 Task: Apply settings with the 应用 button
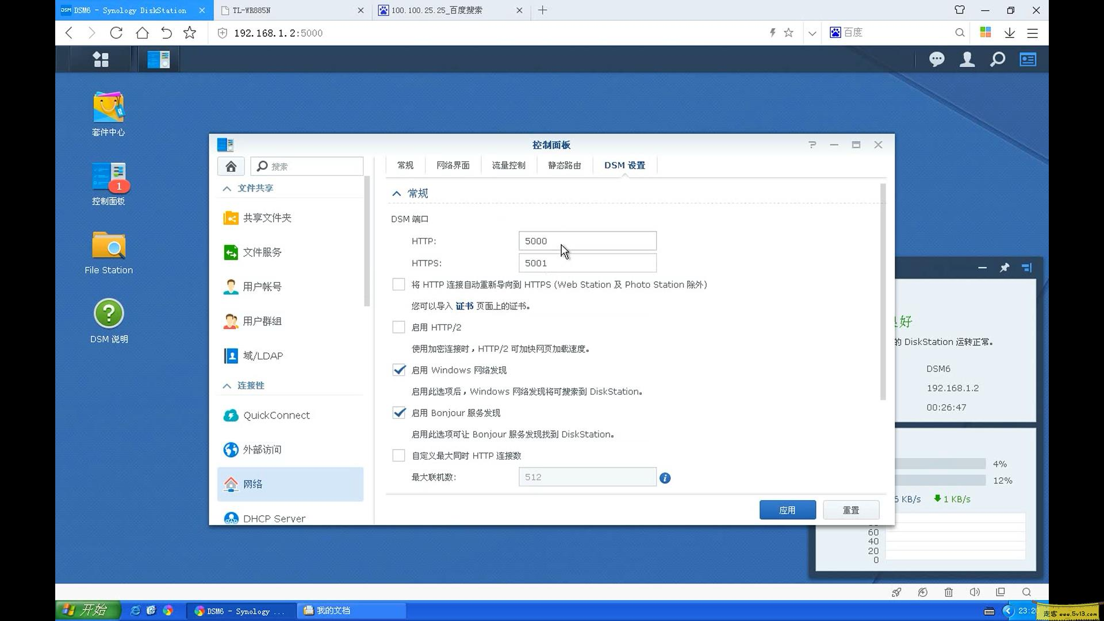[787, 509]
